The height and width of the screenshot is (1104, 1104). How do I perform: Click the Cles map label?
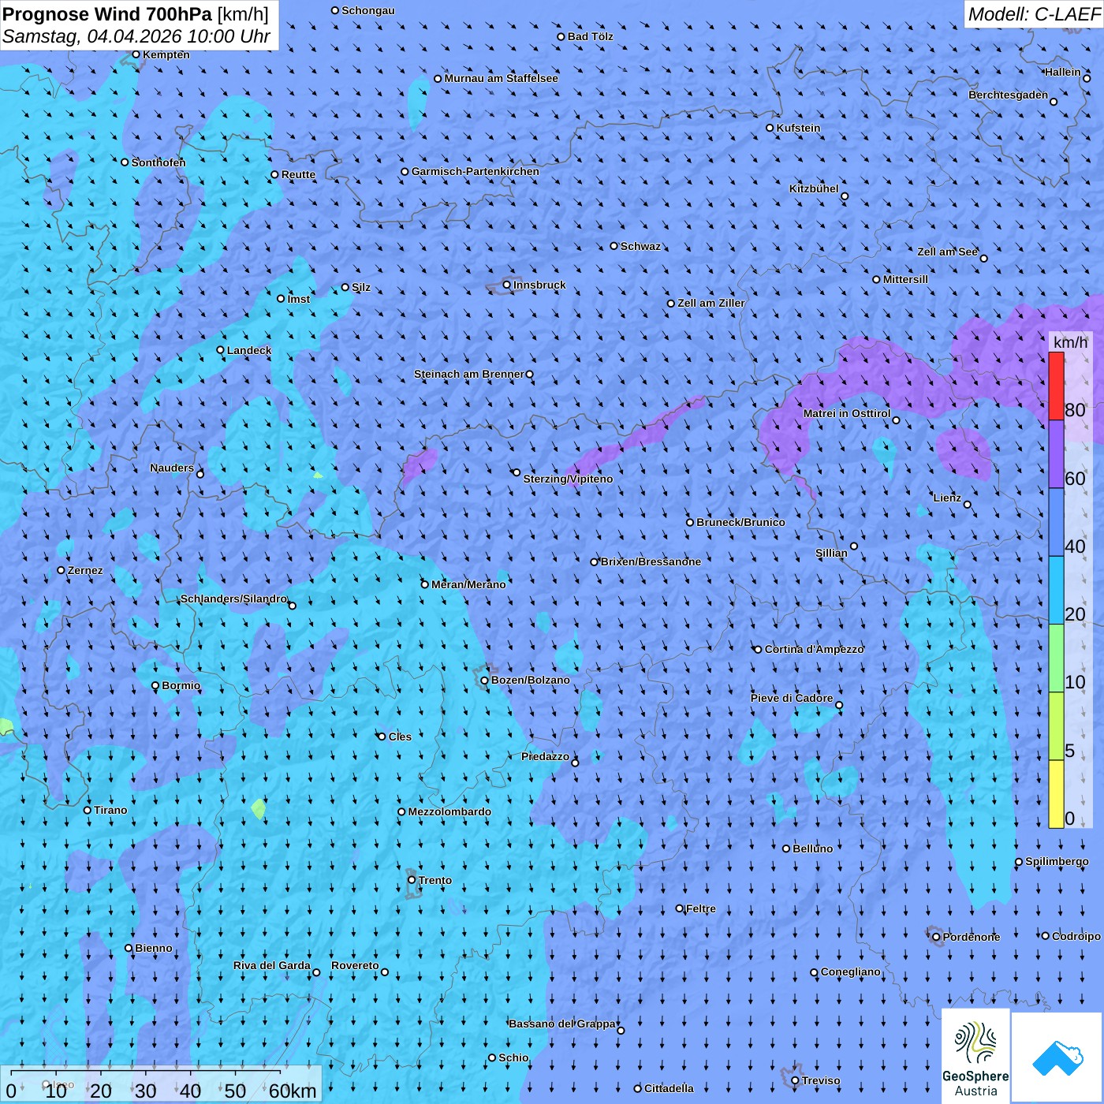click(400, 737)
